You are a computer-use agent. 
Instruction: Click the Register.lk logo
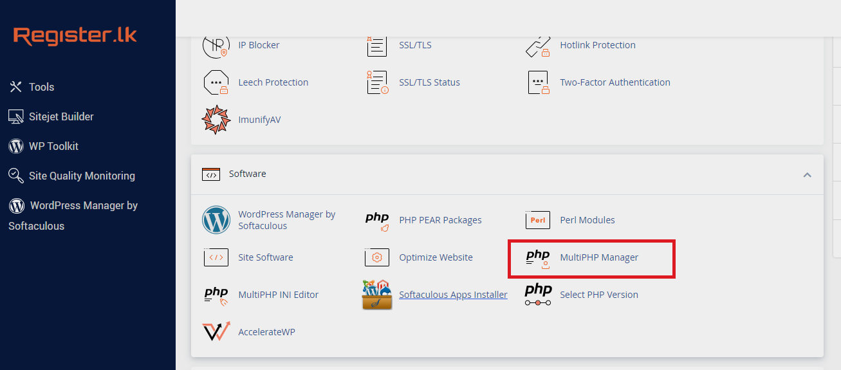coord(75,35)
